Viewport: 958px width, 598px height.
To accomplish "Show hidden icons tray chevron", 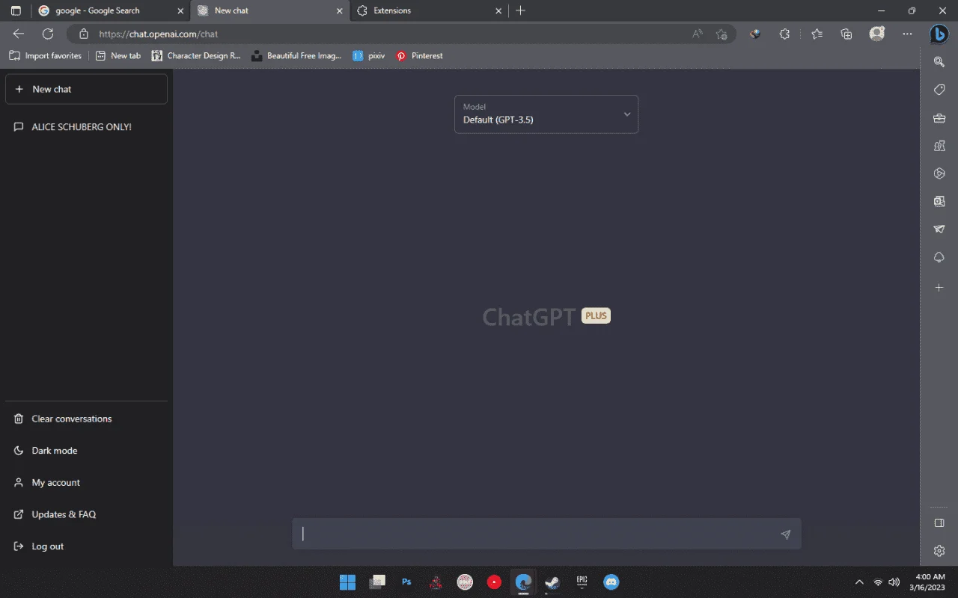I will (x=859, y=582).
